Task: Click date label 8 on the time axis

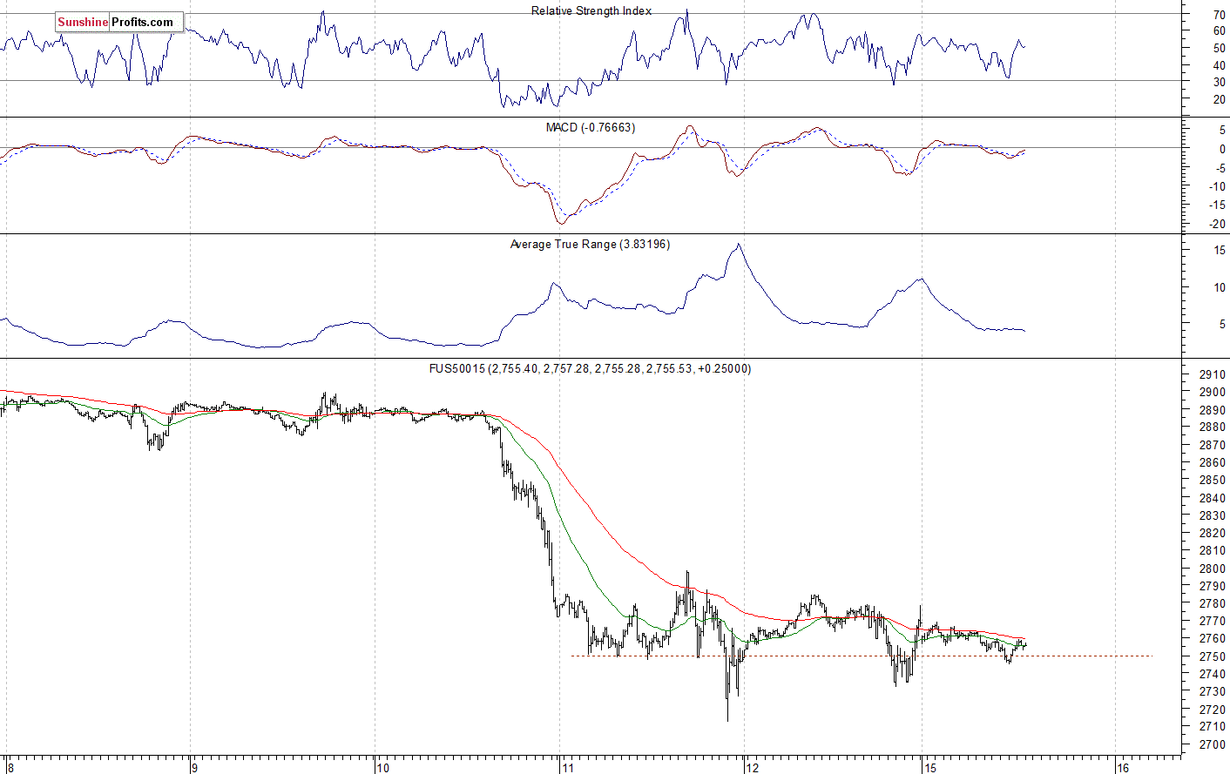Action: coord(10,768)
